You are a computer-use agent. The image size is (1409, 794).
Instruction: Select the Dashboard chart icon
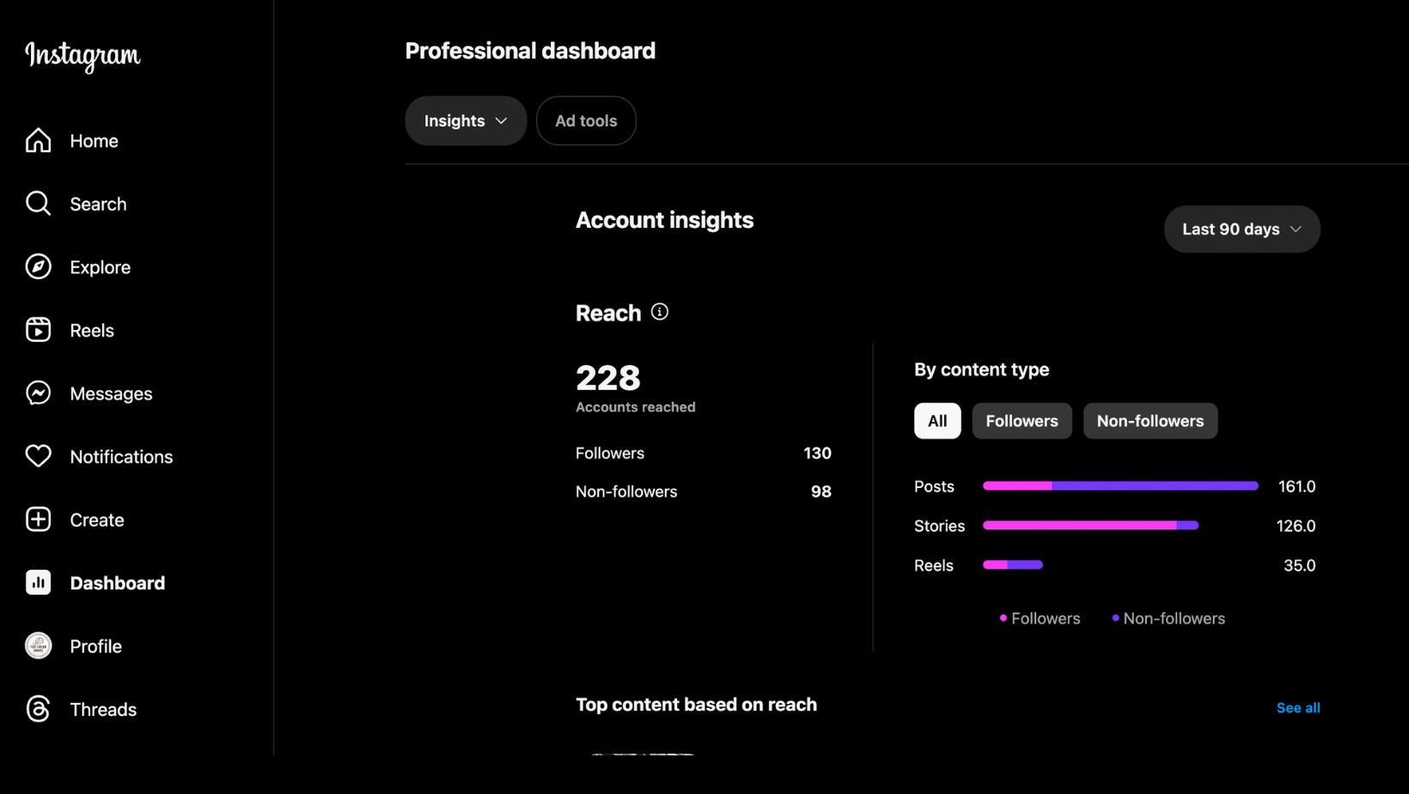click(x=38, y=583)
